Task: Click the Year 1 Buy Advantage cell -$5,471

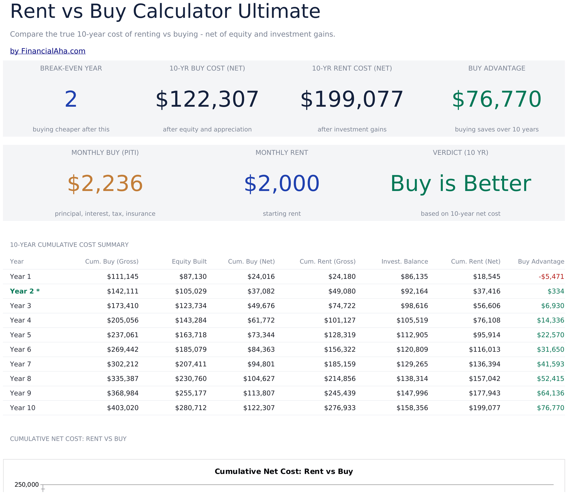Action: [x=551, y=277]
